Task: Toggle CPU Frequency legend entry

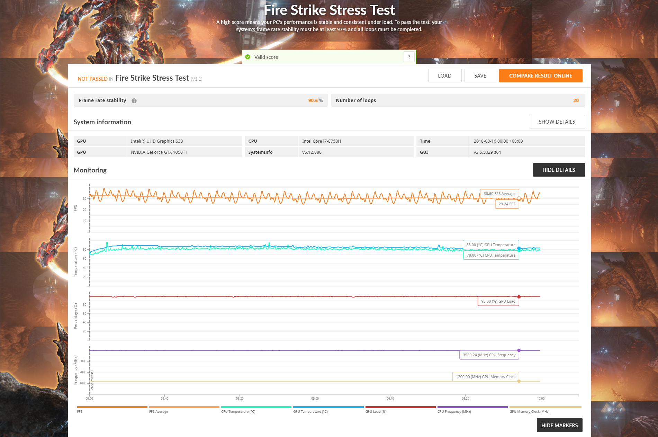Action: (x=454, y=412)
